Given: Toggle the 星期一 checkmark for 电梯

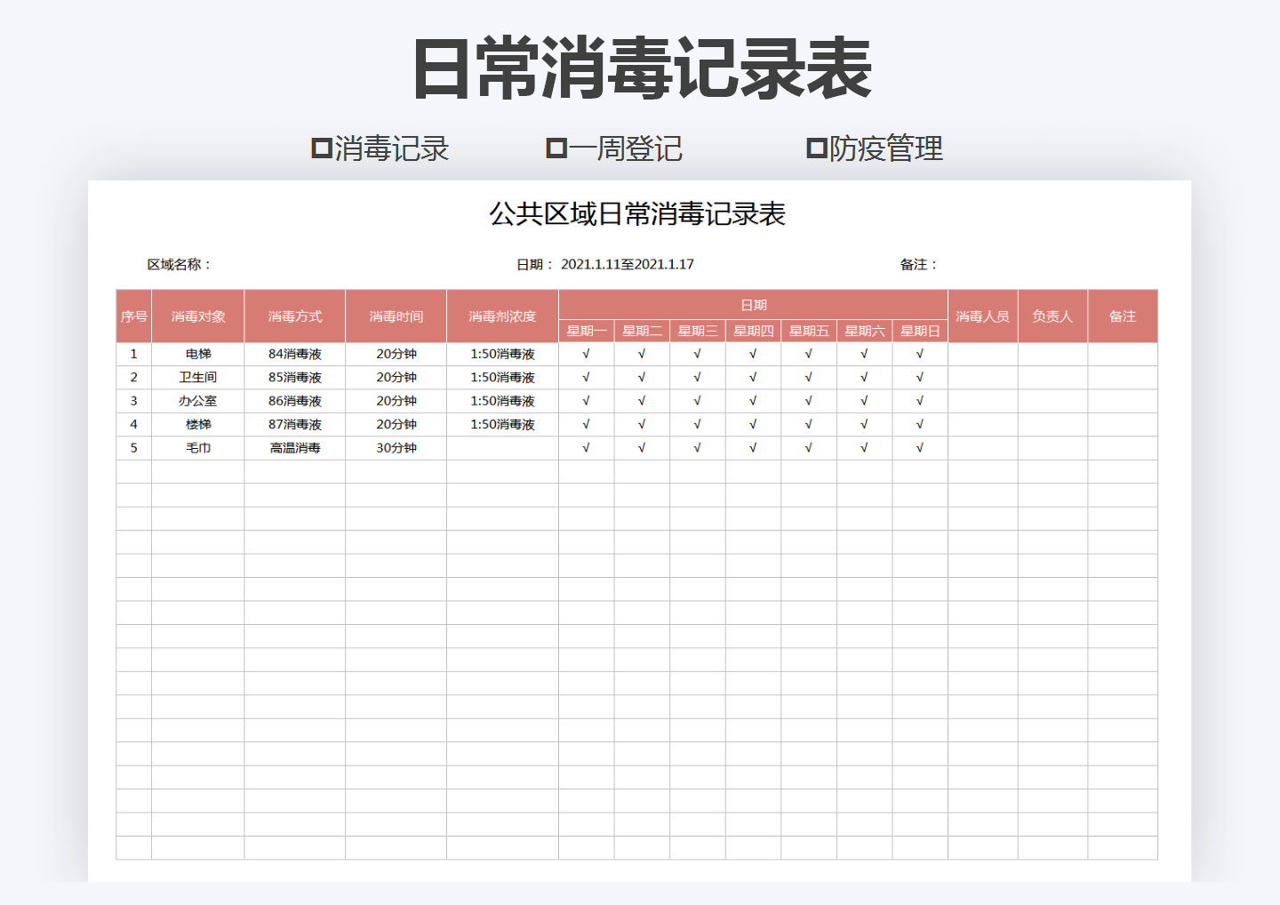Looking at the screenshot, I should [585, 353].
